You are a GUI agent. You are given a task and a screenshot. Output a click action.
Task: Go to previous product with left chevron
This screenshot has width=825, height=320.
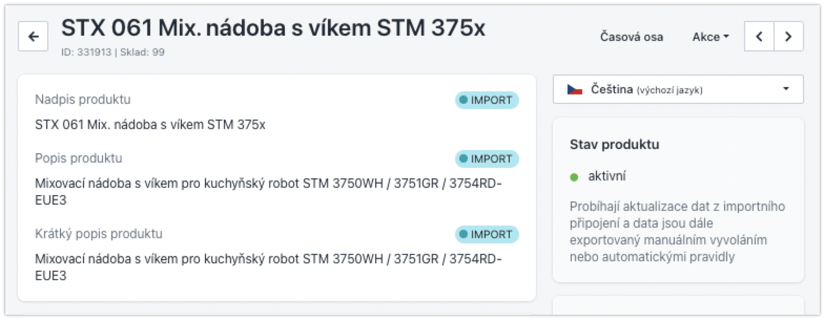click(759, 36)
